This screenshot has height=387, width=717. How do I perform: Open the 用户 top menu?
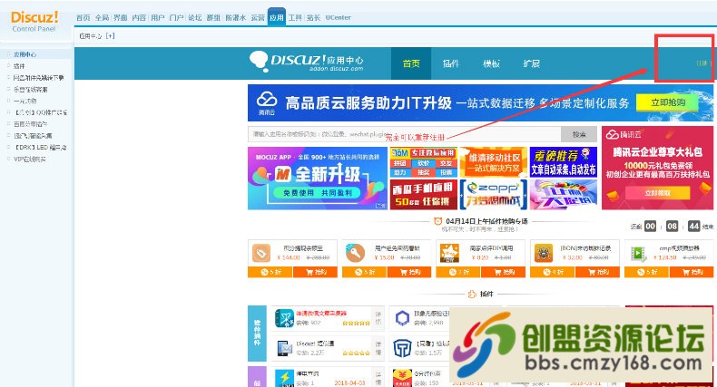click(157, 18)
